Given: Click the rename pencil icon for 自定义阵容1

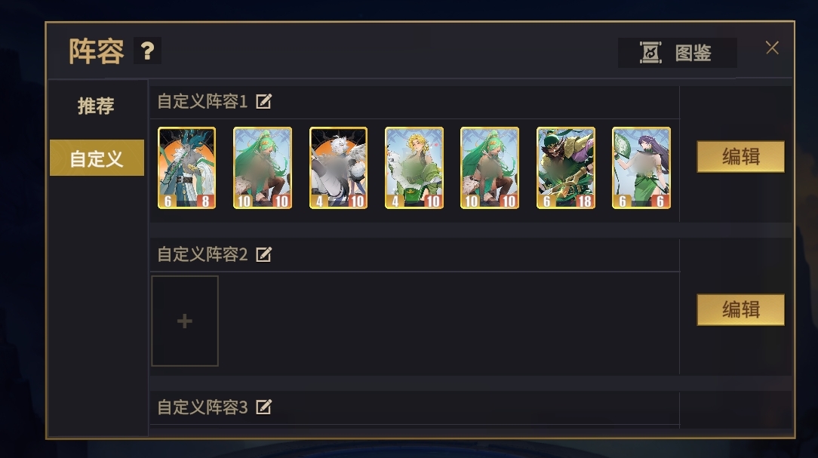Looking at the screenshot, I should coord(263,101).
